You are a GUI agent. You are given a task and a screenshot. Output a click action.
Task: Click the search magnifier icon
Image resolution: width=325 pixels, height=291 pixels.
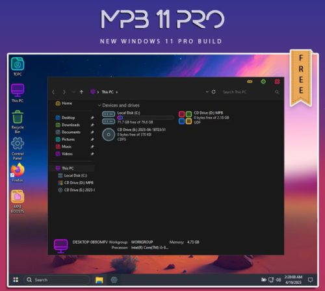[277, 92]
